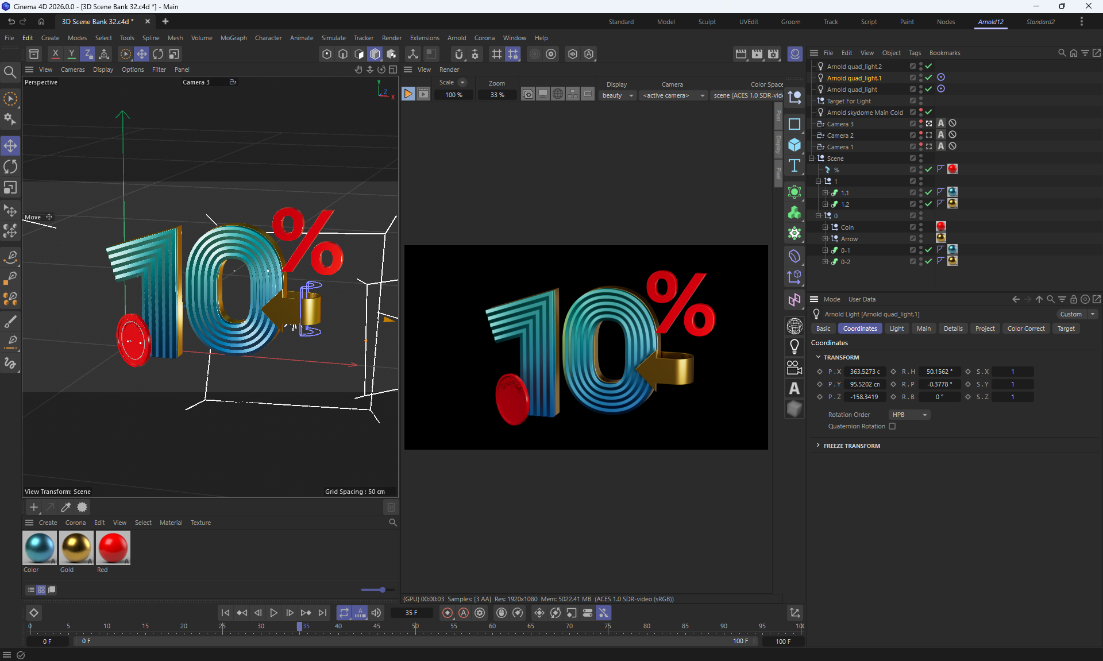Select the Rotate tool in left toolbar
Image resolution: width=1103 pixels, height=661 pixels.
pyautogui.click(x=10, y=167)
